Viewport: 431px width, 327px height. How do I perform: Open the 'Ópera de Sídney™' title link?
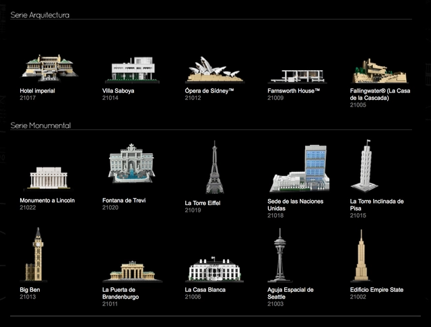[x=209, y=91]
